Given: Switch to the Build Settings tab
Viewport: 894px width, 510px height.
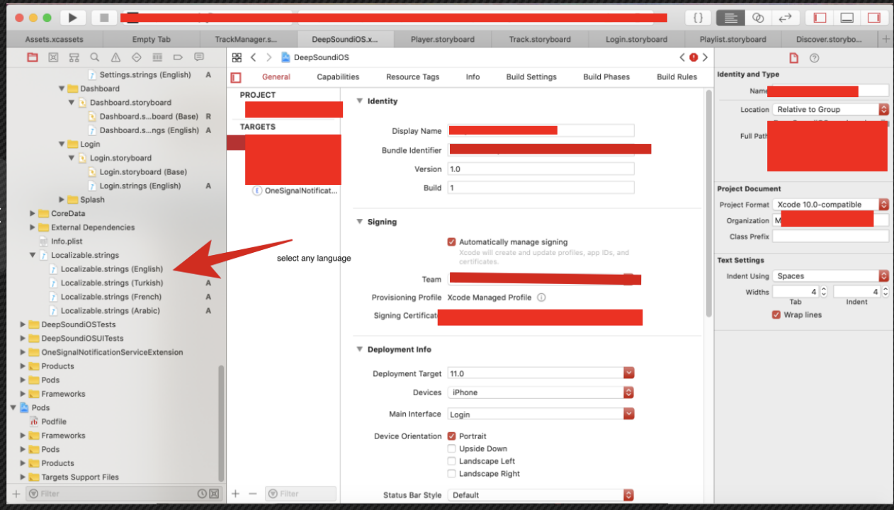Looking at the screenshot, I should [x=531, y=76].
